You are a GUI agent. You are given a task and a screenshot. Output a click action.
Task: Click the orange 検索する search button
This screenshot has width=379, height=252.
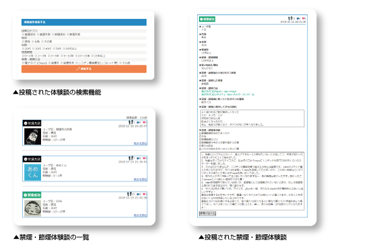[x=83, y=69]
